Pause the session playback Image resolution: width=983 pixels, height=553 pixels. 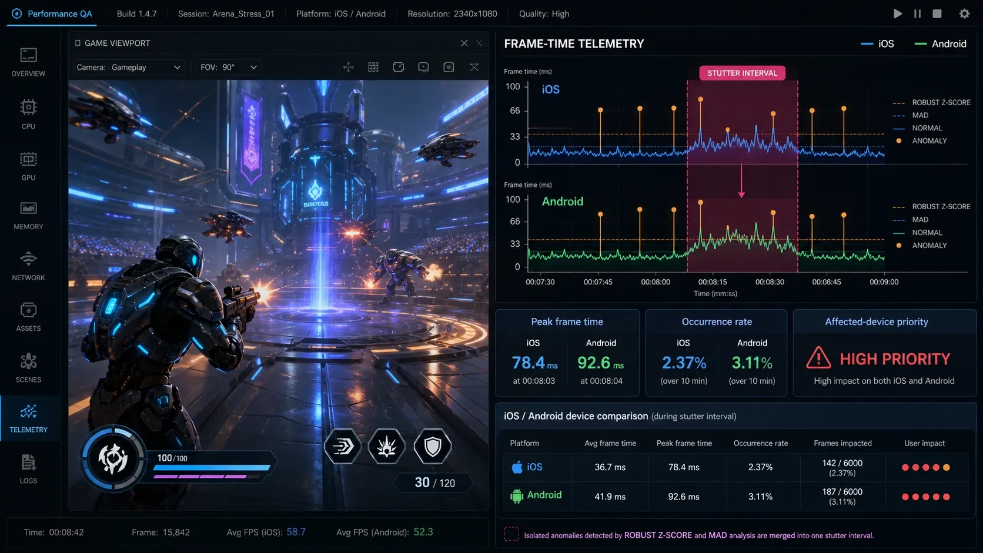[x=917, y=14]
